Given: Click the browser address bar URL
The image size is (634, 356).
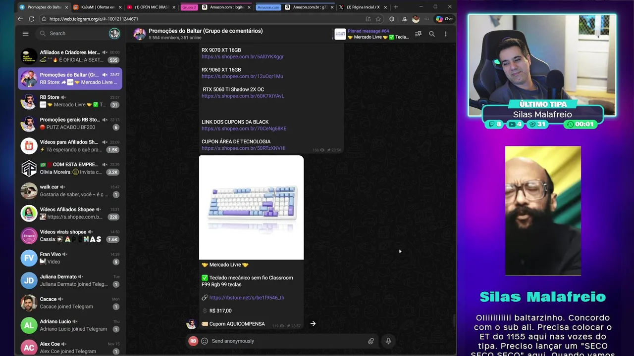Looking at the screenshot, I should (x=94, y=19).
